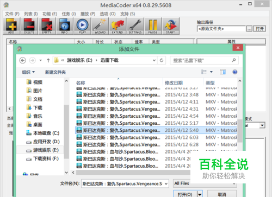Viewport: 272px width, 197px height.
Task: Refresh the 迅雷下载 folder view
Action: coord(162,60)
